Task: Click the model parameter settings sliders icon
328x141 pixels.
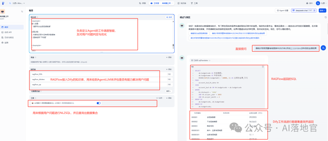Action: (314, 10)
